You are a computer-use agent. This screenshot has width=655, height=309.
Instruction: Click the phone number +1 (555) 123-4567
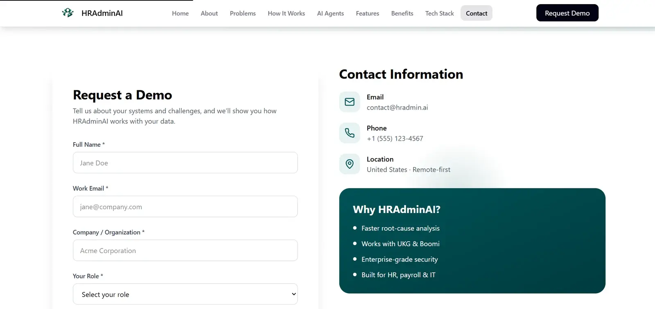(x=395, y=139)
